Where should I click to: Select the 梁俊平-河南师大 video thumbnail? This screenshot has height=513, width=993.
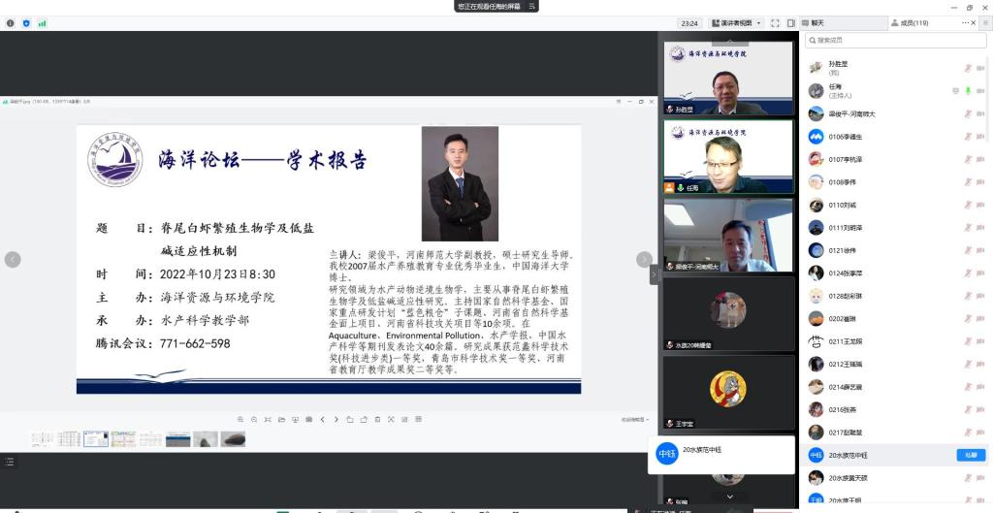727,235
